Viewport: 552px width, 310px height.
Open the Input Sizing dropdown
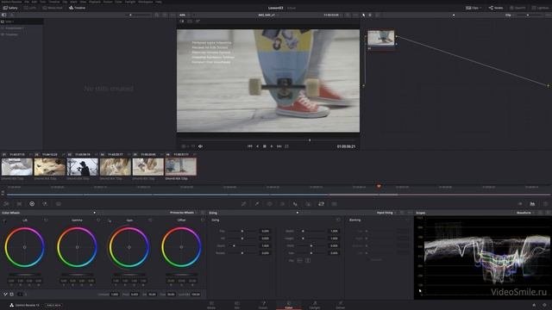pos(386,213)
